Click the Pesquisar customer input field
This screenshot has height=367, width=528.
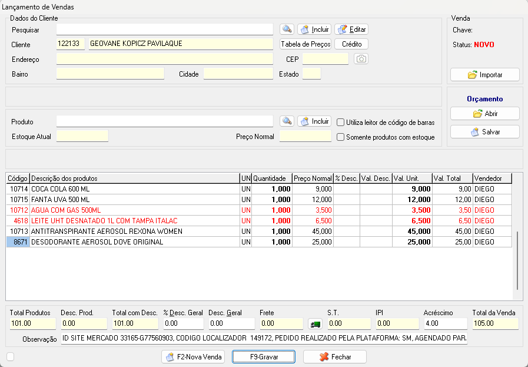pos(165,29)
